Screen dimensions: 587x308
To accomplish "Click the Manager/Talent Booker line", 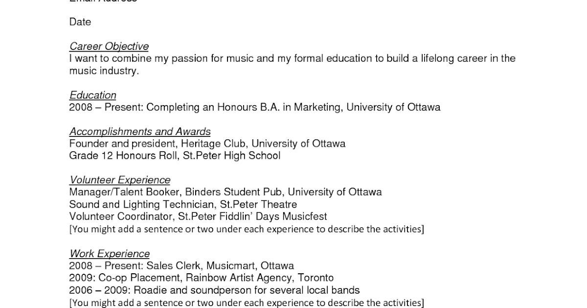I will click(225, 192).
